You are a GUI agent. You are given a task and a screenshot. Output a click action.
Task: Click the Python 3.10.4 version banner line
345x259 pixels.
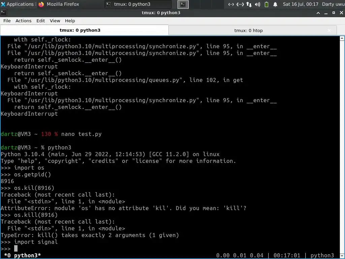110,154
